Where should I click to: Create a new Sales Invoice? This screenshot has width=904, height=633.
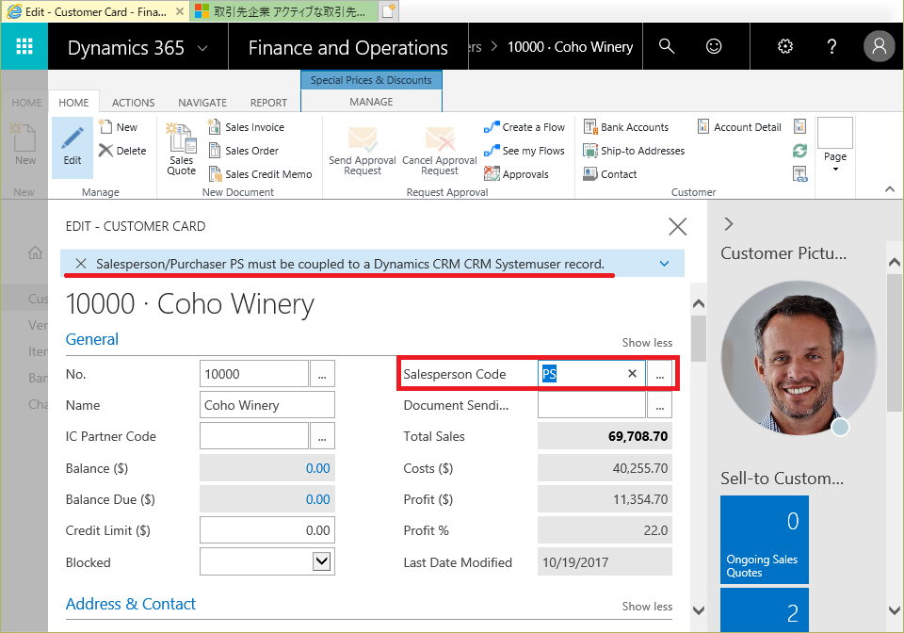(246, 127)
